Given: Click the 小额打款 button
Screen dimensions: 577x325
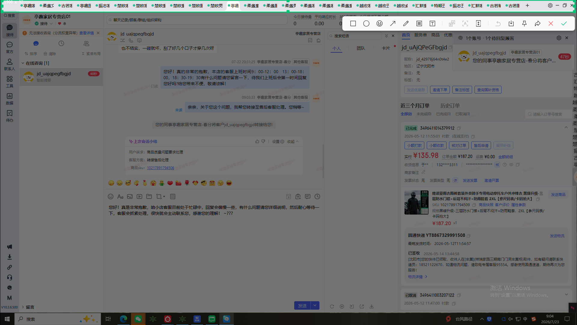Looking at the screenshot, I should (x=414, y=146).
